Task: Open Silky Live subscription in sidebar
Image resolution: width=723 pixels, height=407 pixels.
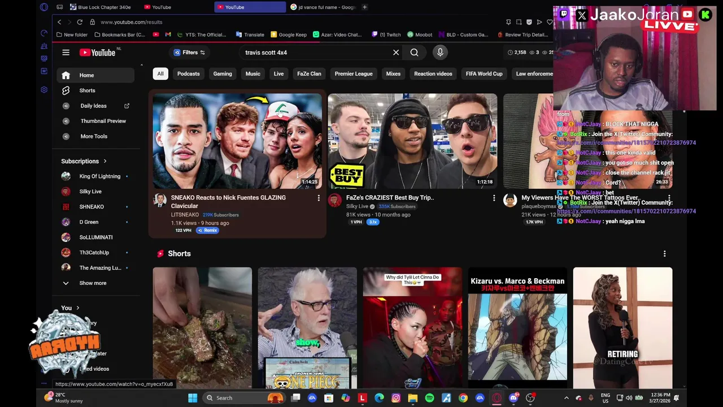Action: click(x=95, y=192)
